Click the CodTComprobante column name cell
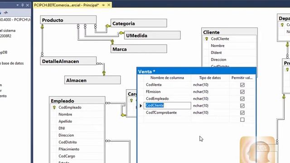The width and height of the screenshot is (290, 163). pyautogui.click(x=167, y=113)
